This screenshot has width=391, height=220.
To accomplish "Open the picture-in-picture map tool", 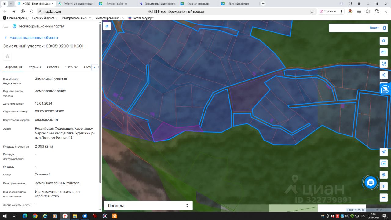I will click(x=384, y=163).
